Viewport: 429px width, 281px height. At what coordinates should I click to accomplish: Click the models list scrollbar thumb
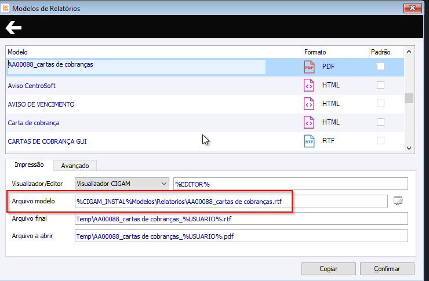click(409, 98)
